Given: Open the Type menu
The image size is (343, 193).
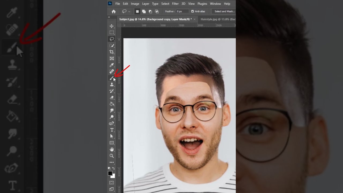Looking at the screenshot, I should pos(155,4).
